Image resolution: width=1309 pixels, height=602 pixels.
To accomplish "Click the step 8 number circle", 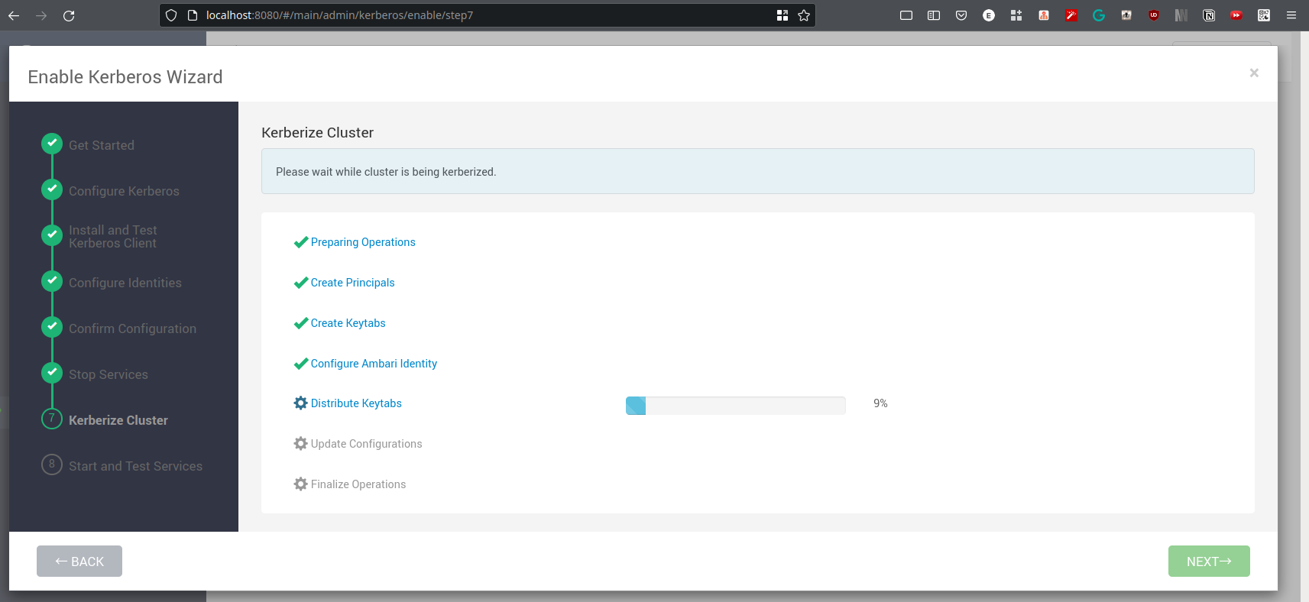I will (x=52, y=464).
